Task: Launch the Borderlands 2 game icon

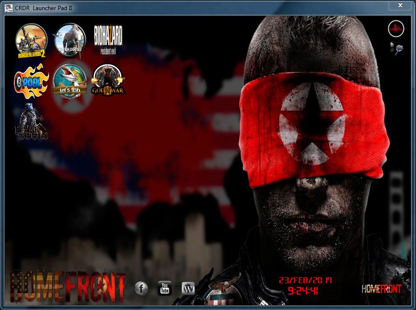Action: 32,41
